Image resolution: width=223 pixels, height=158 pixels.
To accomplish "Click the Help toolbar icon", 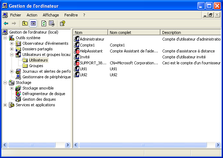I will pos(63,23).
